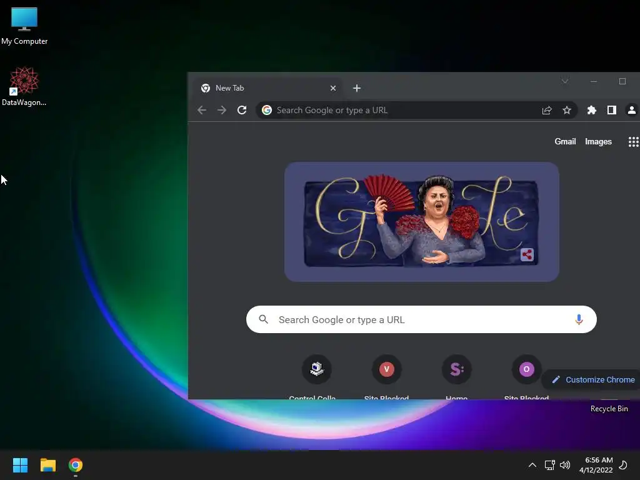640x480 pixels.
Task: Open the notification moon icon
Action: [623, 465]
